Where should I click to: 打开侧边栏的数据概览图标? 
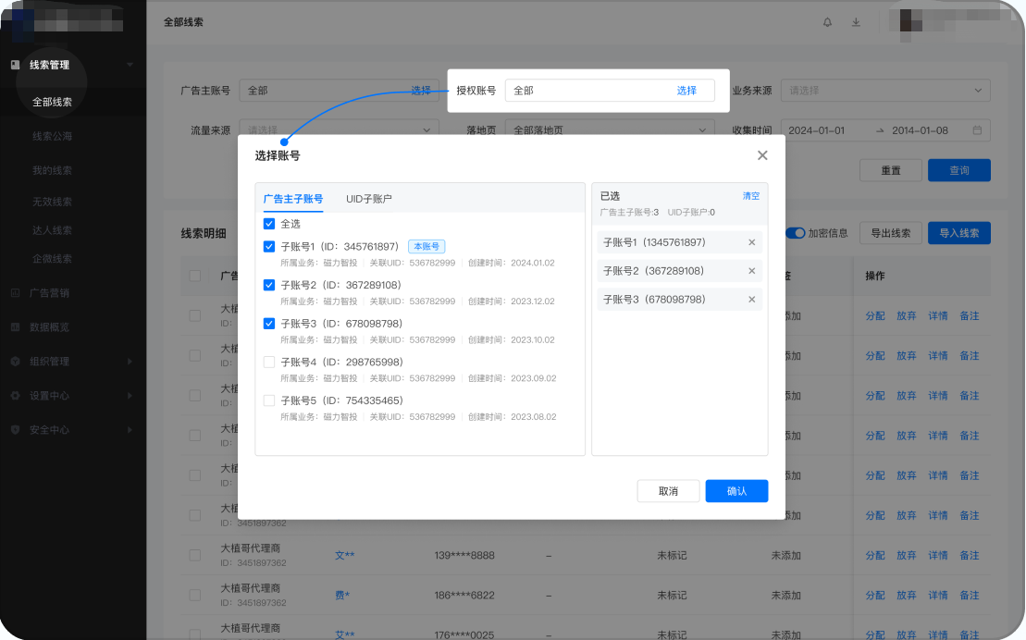click(13, 327)
